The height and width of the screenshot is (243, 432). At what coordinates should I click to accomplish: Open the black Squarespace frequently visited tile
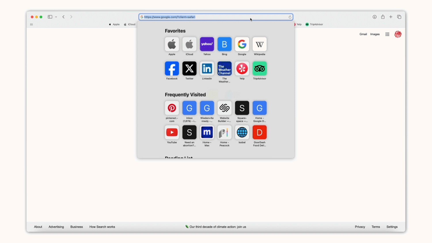(242, 108)
